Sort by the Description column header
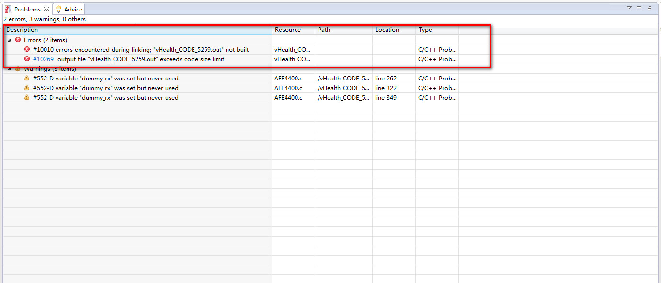661x283 pixels. coord(137,30)
